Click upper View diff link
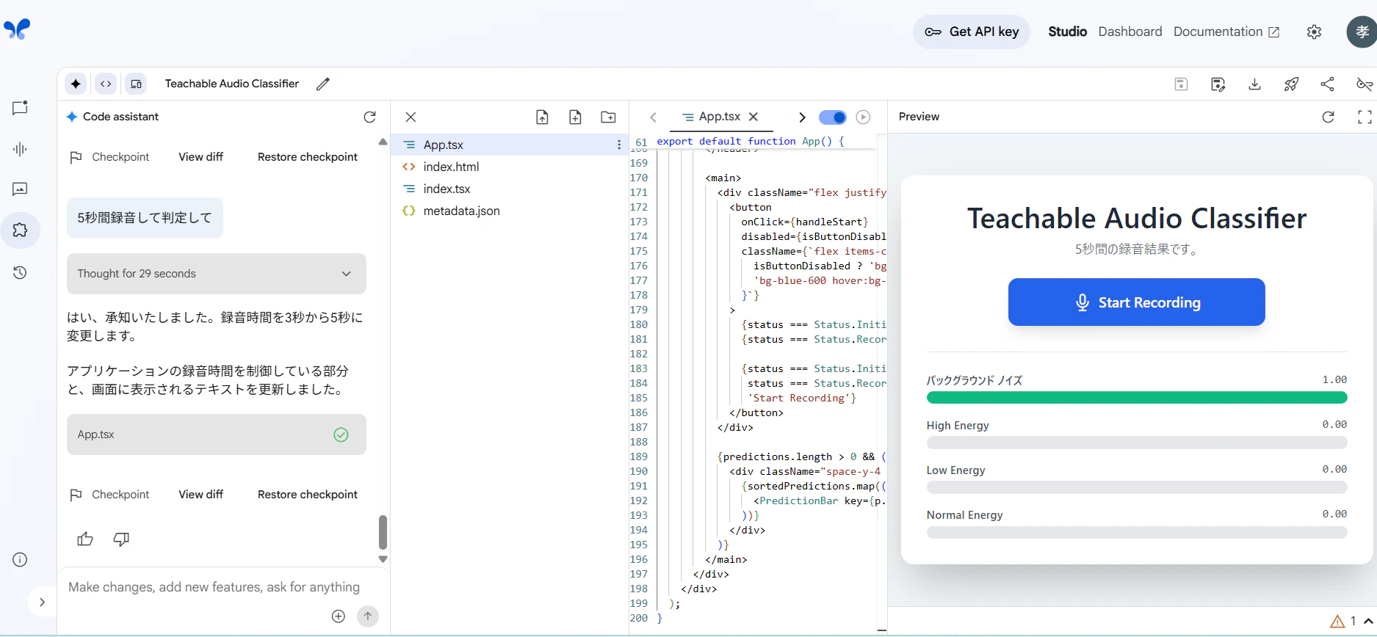This screenshot has width=1377, height=637. pyautogui.click(x=200, y=157)
